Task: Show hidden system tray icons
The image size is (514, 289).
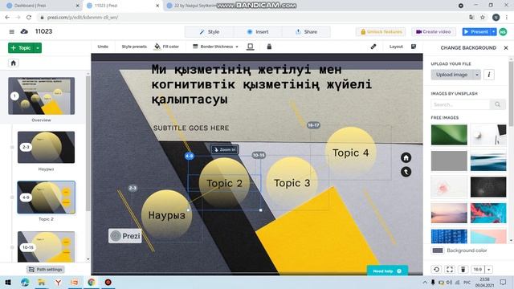Action: pyautogui.click(x=425, y=282)
